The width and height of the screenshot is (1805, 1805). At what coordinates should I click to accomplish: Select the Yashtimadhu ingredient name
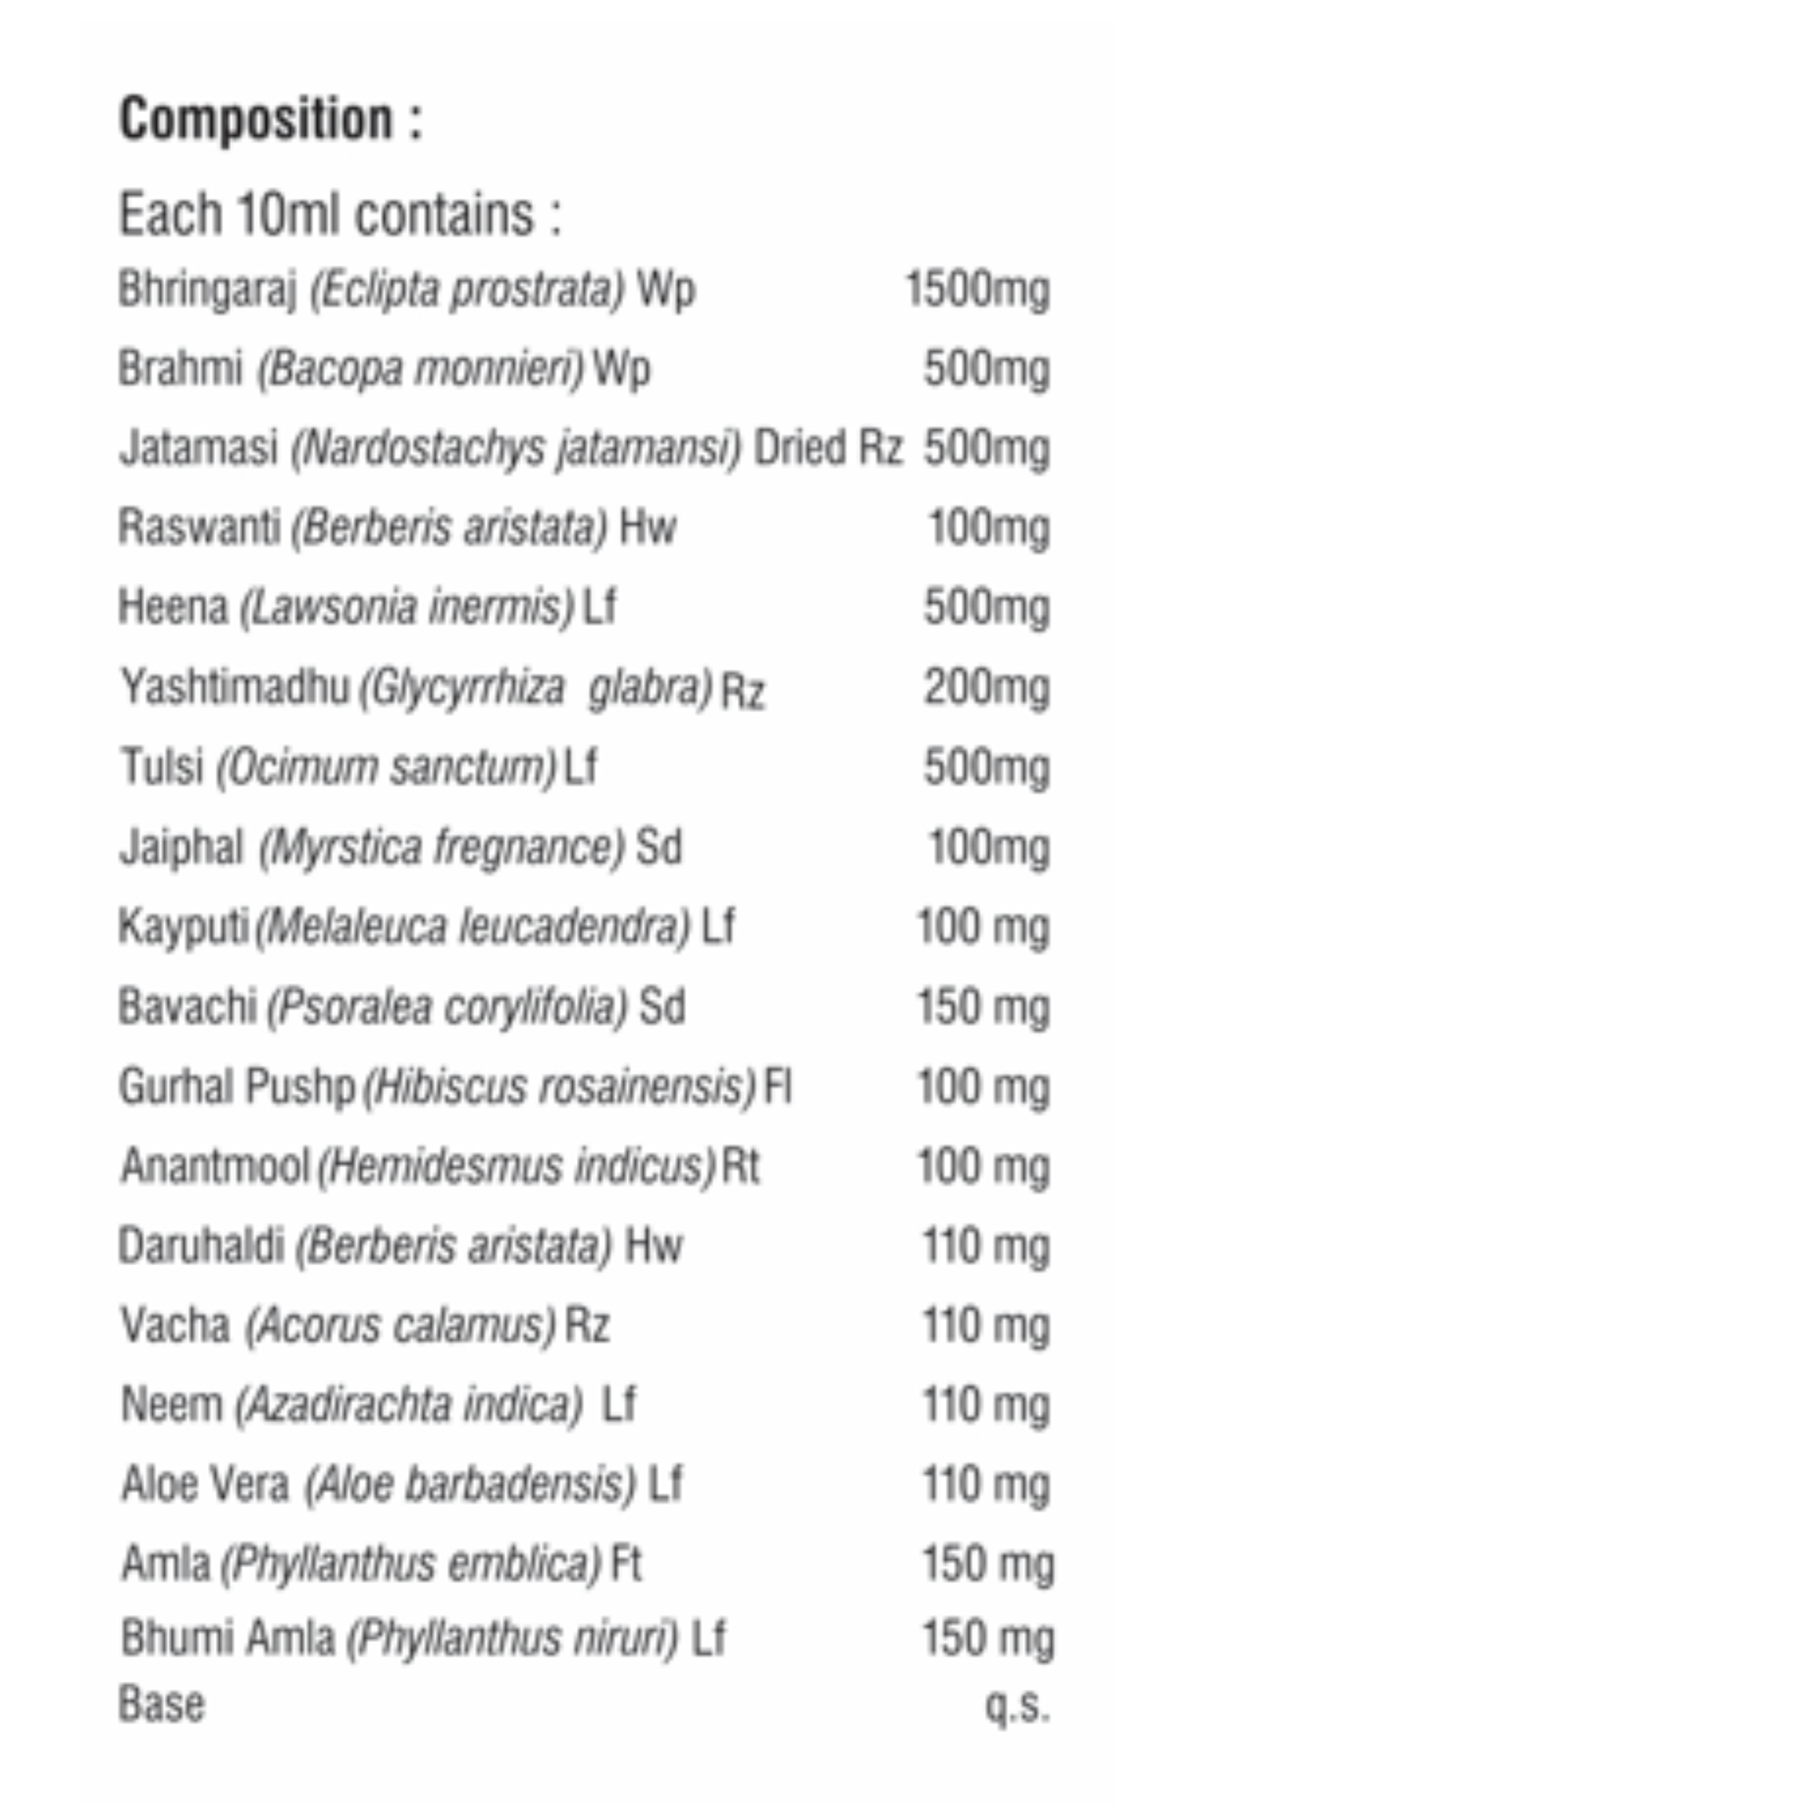point(234,687)
